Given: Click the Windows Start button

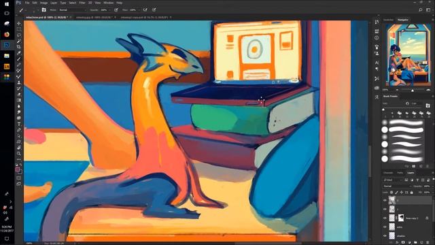Looking at the screenshot, I should click(7, 4).
